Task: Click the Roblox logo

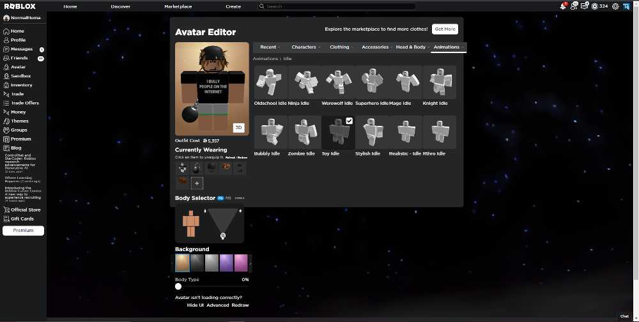Action: point(20,6)
